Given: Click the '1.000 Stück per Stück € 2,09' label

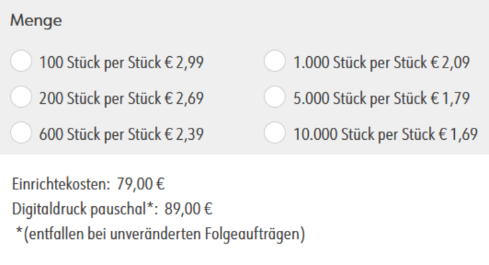Looking at the screenshot, I should (x=381, y=63).
